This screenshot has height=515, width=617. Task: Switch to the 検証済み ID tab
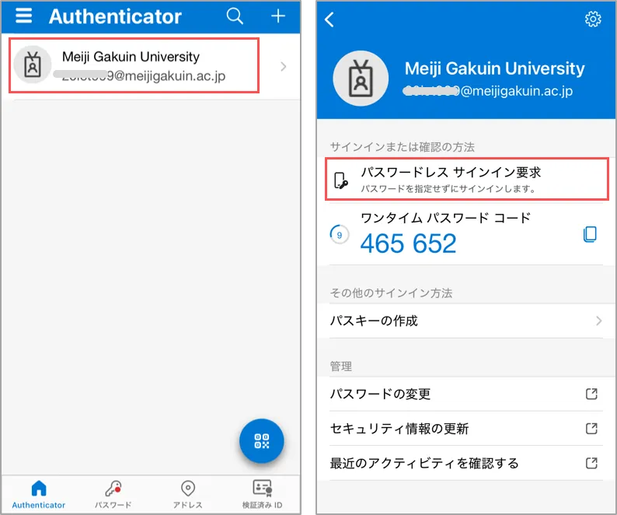[x=262, y=494]
